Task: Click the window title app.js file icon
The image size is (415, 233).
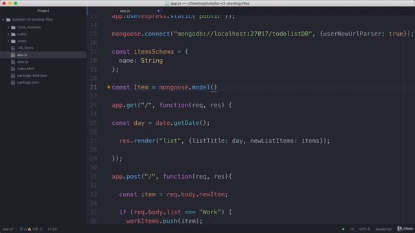Action: [167, 3]
